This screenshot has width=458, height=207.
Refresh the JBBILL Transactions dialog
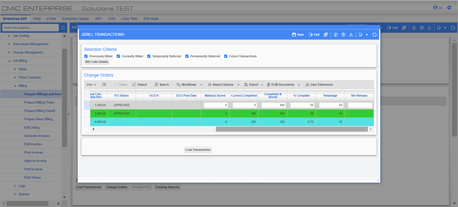(375, 34)
